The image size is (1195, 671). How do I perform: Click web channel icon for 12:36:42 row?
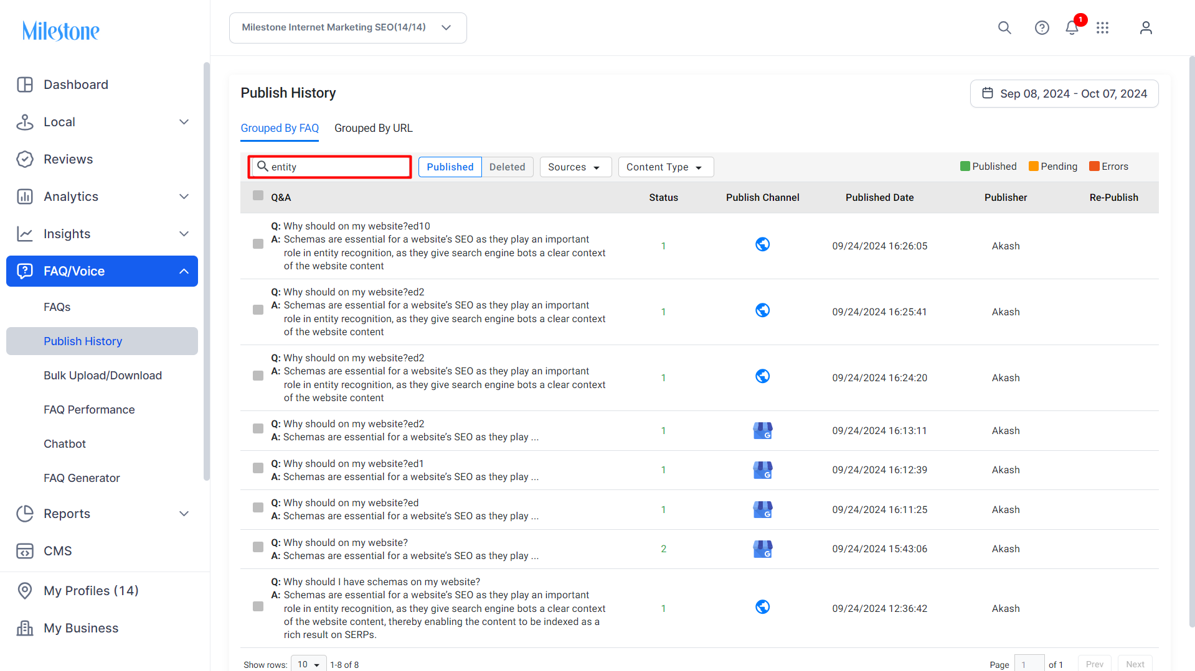763,608
